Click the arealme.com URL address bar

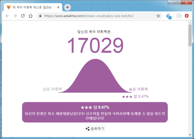pos(99,16)
